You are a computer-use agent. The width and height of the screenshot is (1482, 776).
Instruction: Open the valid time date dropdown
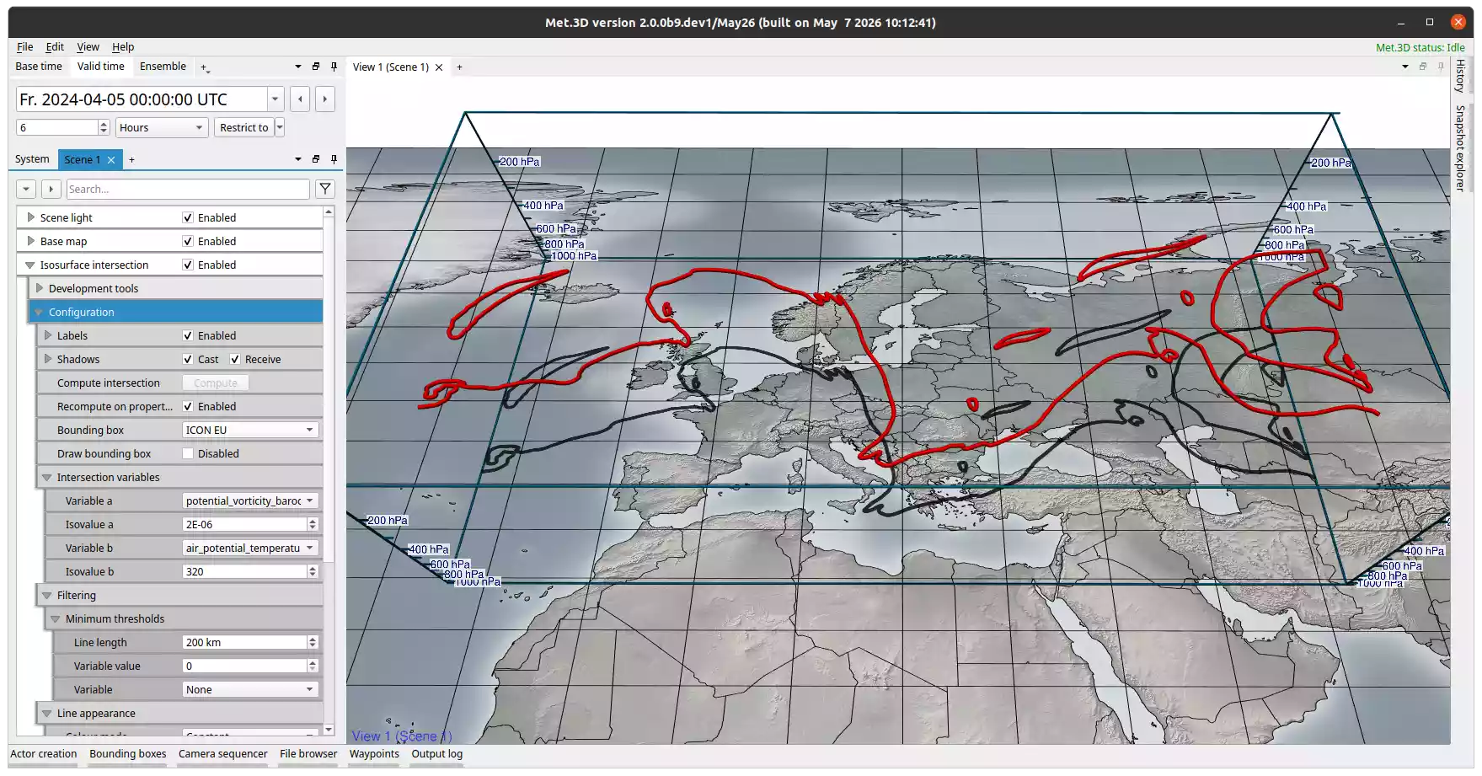point(275,99)
